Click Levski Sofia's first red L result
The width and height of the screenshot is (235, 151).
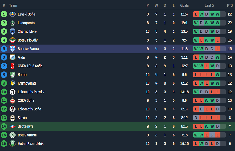[x=196, y=14]
